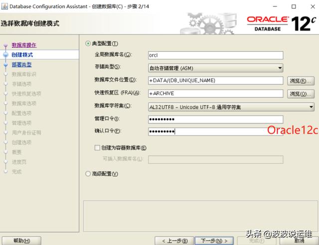This screenshot has width=319, height=245.
Task: Click the final 完成 step in sidebar
Action: [x=16, y=172]
